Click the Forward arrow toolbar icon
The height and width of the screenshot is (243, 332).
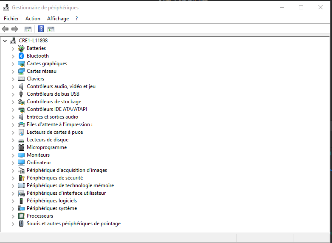pos(14,29)
